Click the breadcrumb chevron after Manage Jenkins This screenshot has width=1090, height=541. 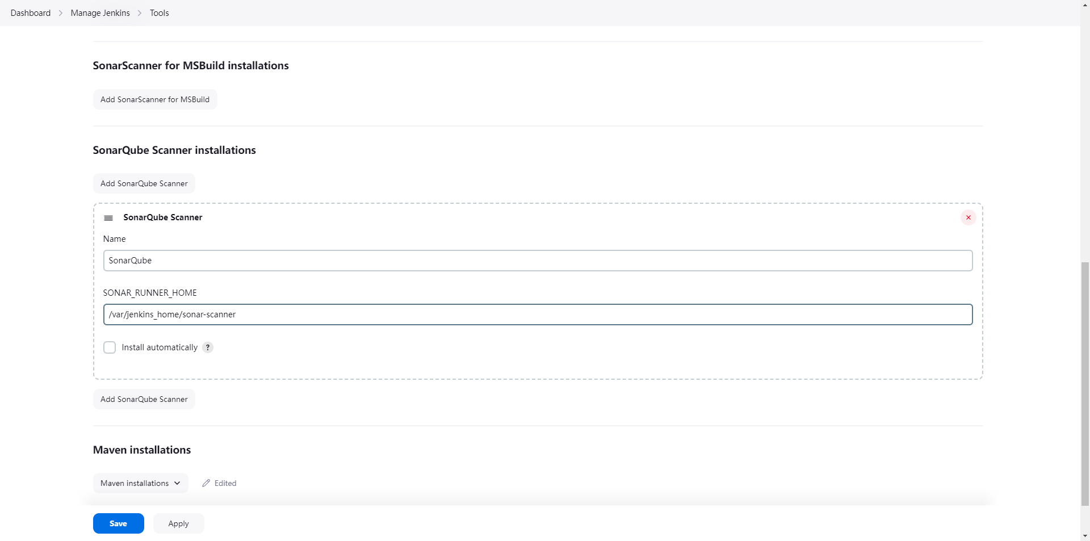140,13
